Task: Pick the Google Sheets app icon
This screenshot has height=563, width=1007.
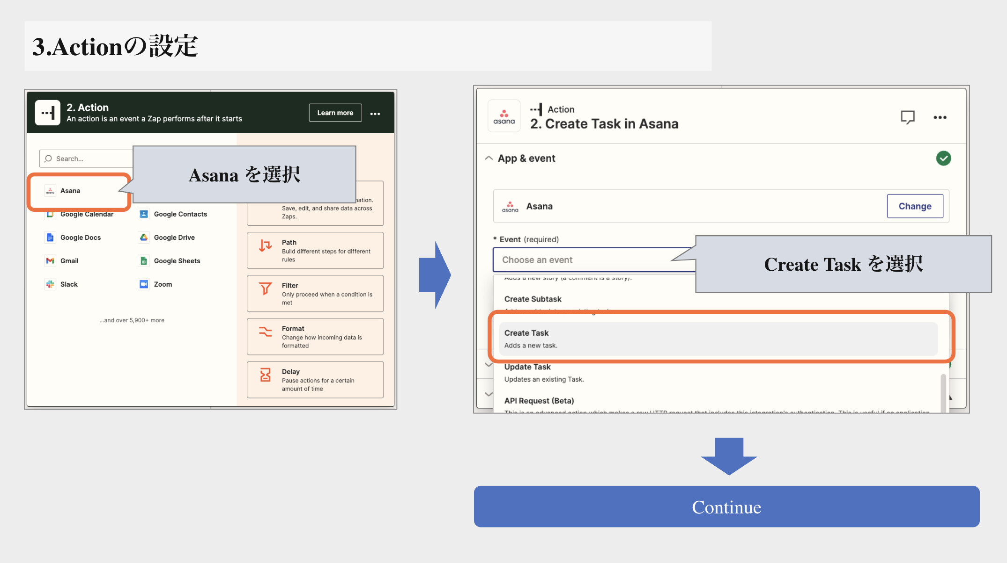Action: (x=144, y=261)
